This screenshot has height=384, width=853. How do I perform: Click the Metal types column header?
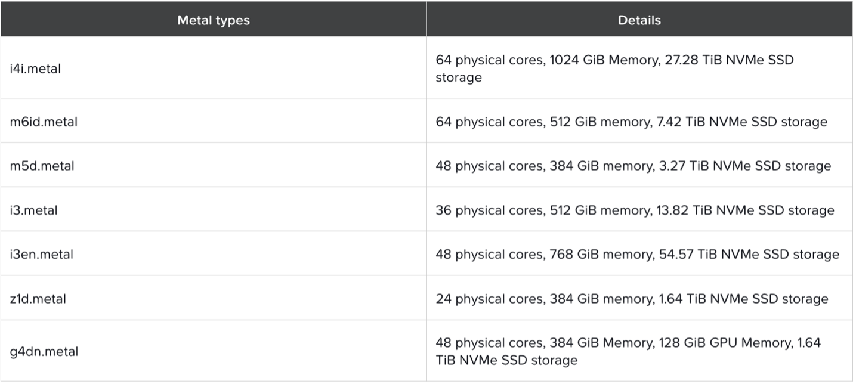coord(213,20)
